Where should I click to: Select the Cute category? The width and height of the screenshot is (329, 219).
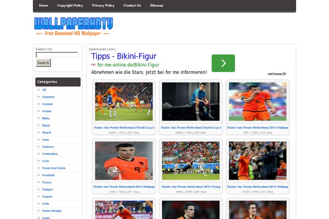(x=46, y=161)
